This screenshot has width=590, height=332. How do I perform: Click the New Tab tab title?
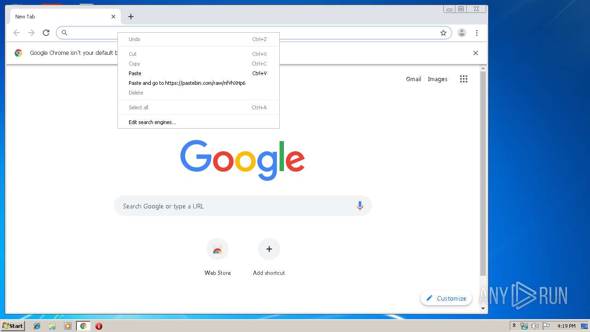tap(25, 17)
